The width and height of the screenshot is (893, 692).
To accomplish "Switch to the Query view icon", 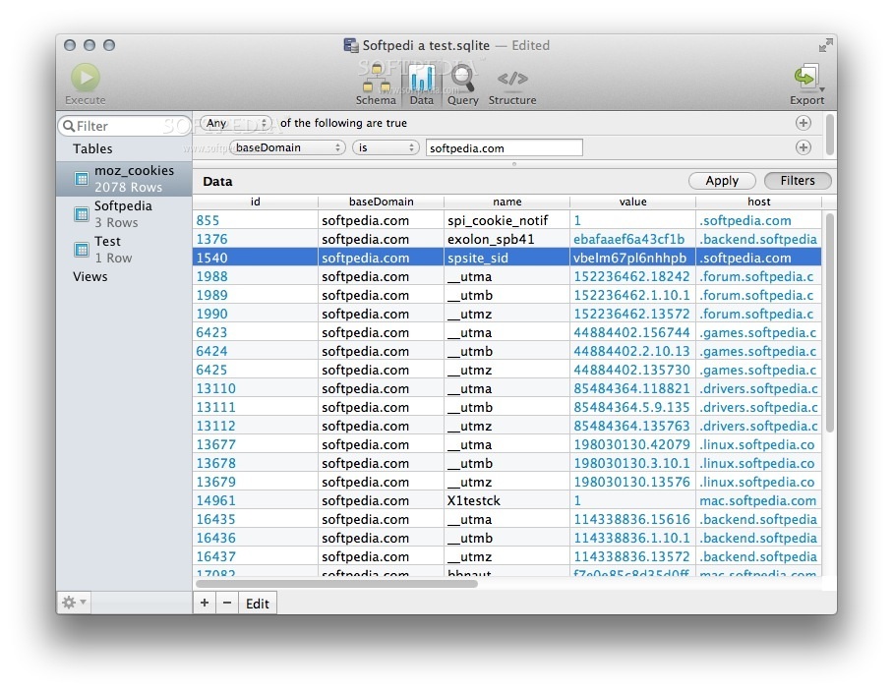I will (462, 81).
